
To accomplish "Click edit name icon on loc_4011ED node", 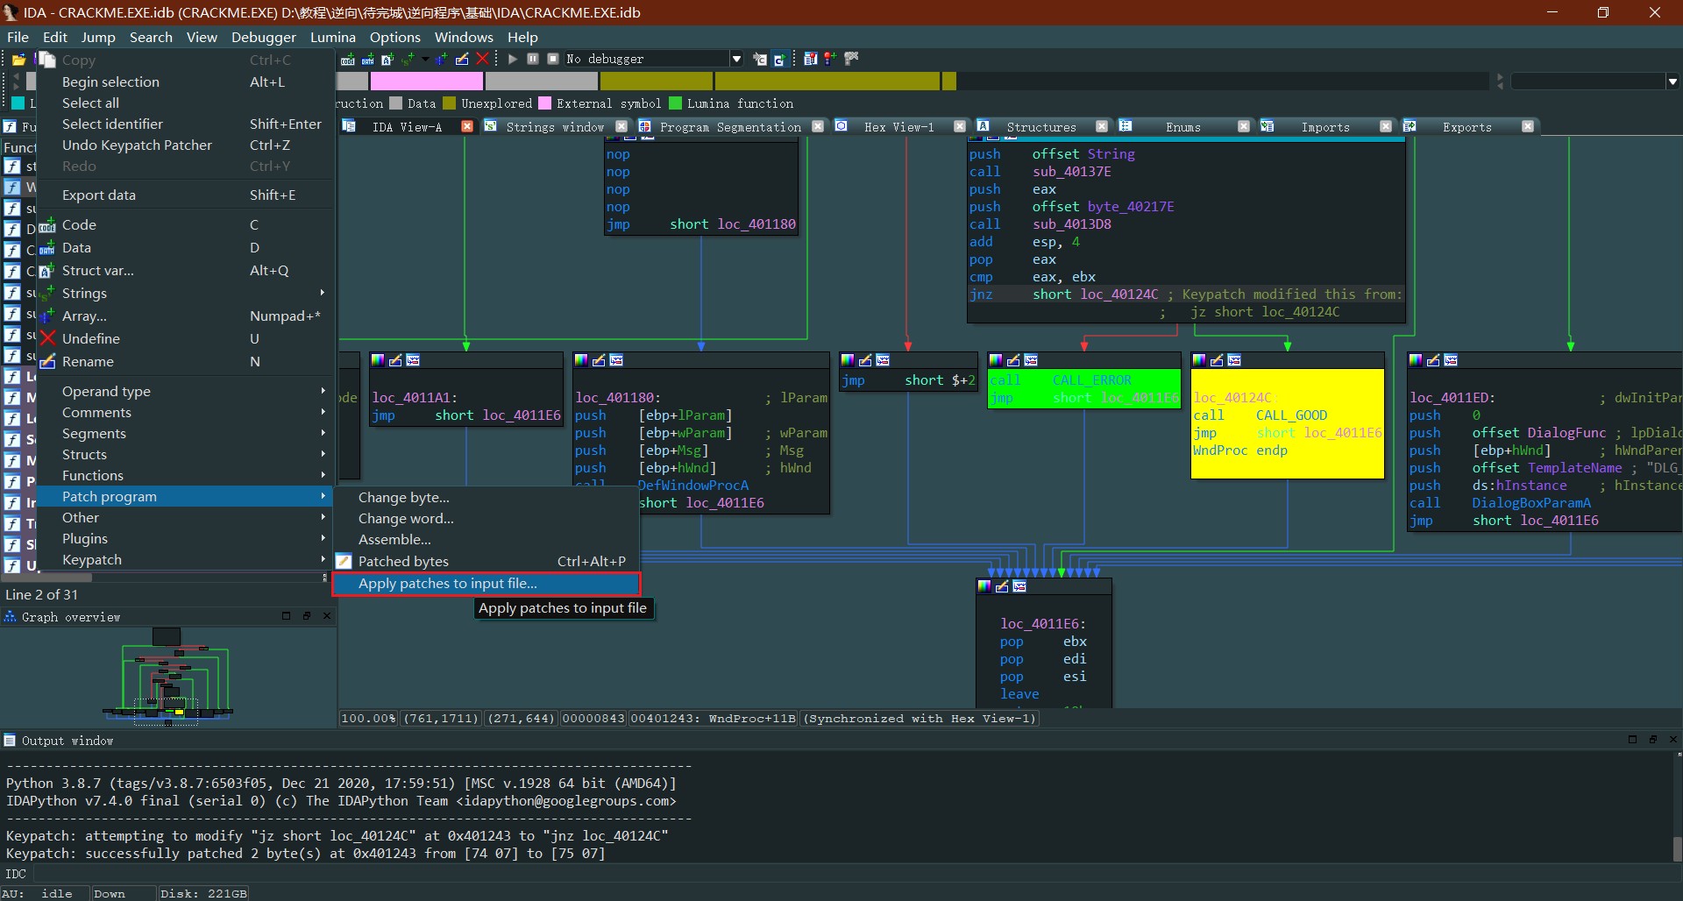I will click(1433, 360).
